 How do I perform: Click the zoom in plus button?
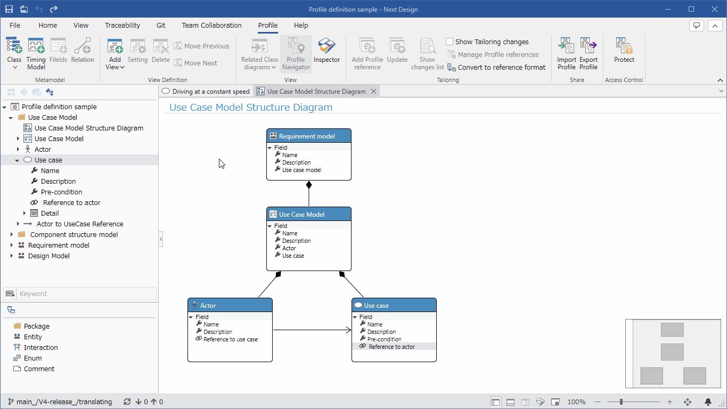pyautogui.click(x=670, y=402)
